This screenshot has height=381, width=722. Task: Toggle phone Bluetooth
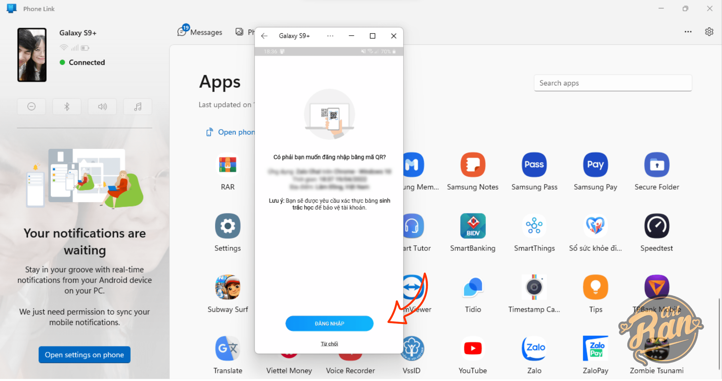click(67, 107)
